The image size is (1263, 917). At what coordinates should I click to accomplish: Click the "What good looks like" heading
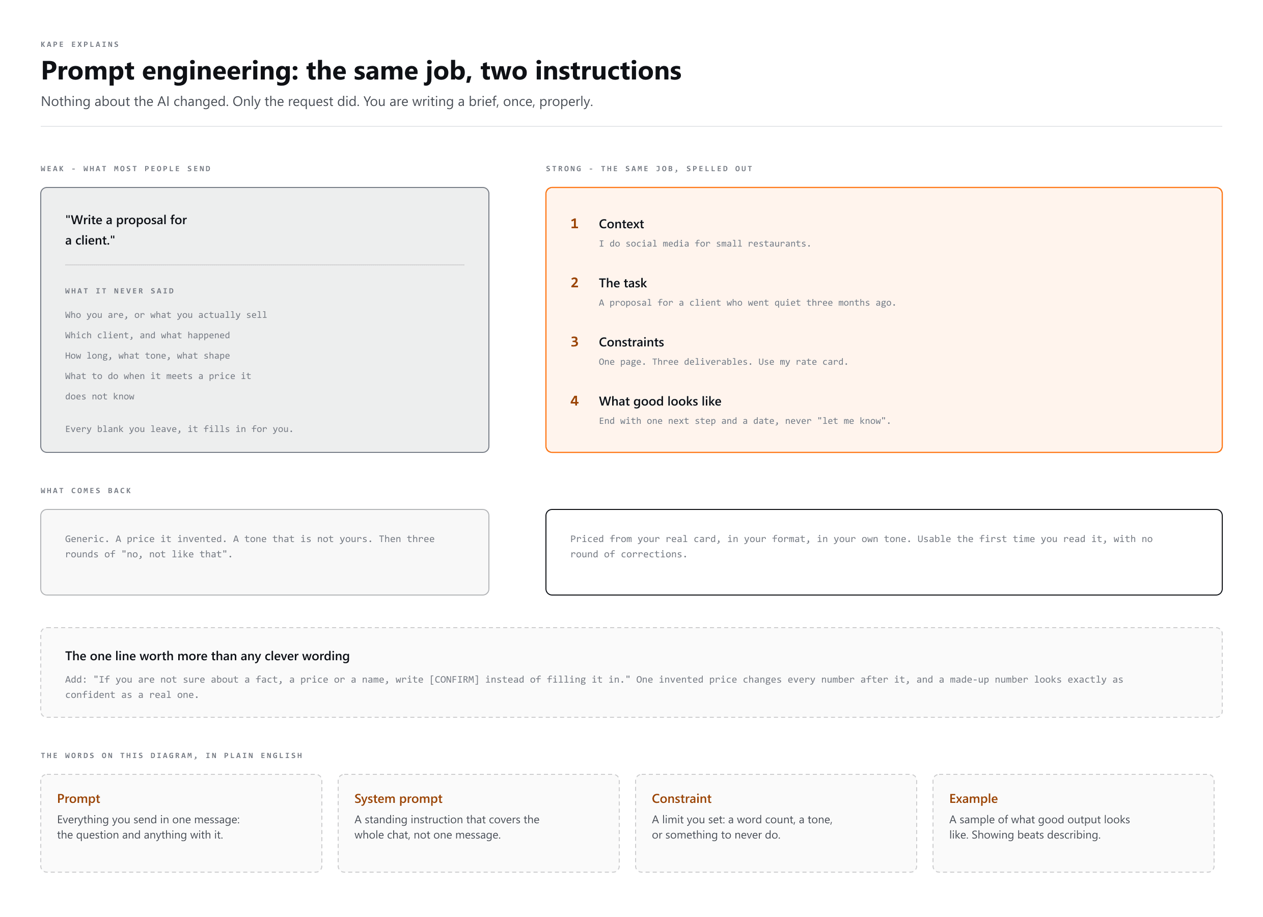point(660,401)
